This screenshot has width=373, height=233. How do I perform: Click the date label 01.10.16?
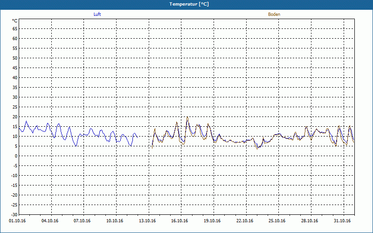(17, 221)
